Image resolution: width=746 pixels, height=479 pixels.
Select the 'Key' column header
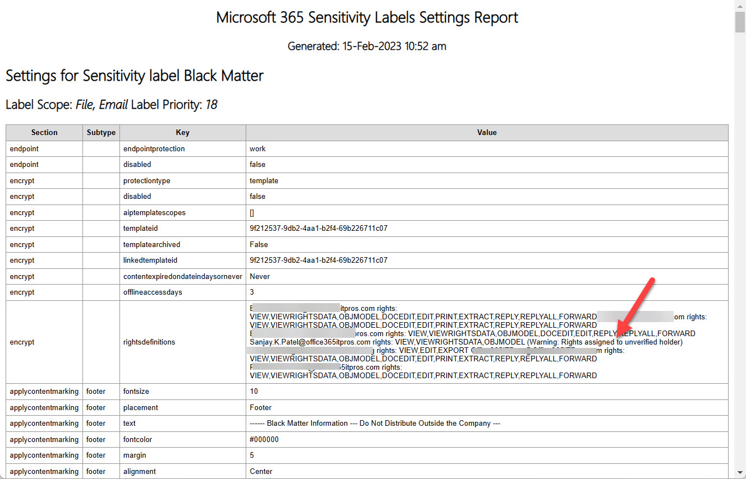click(x=182, y=132)
